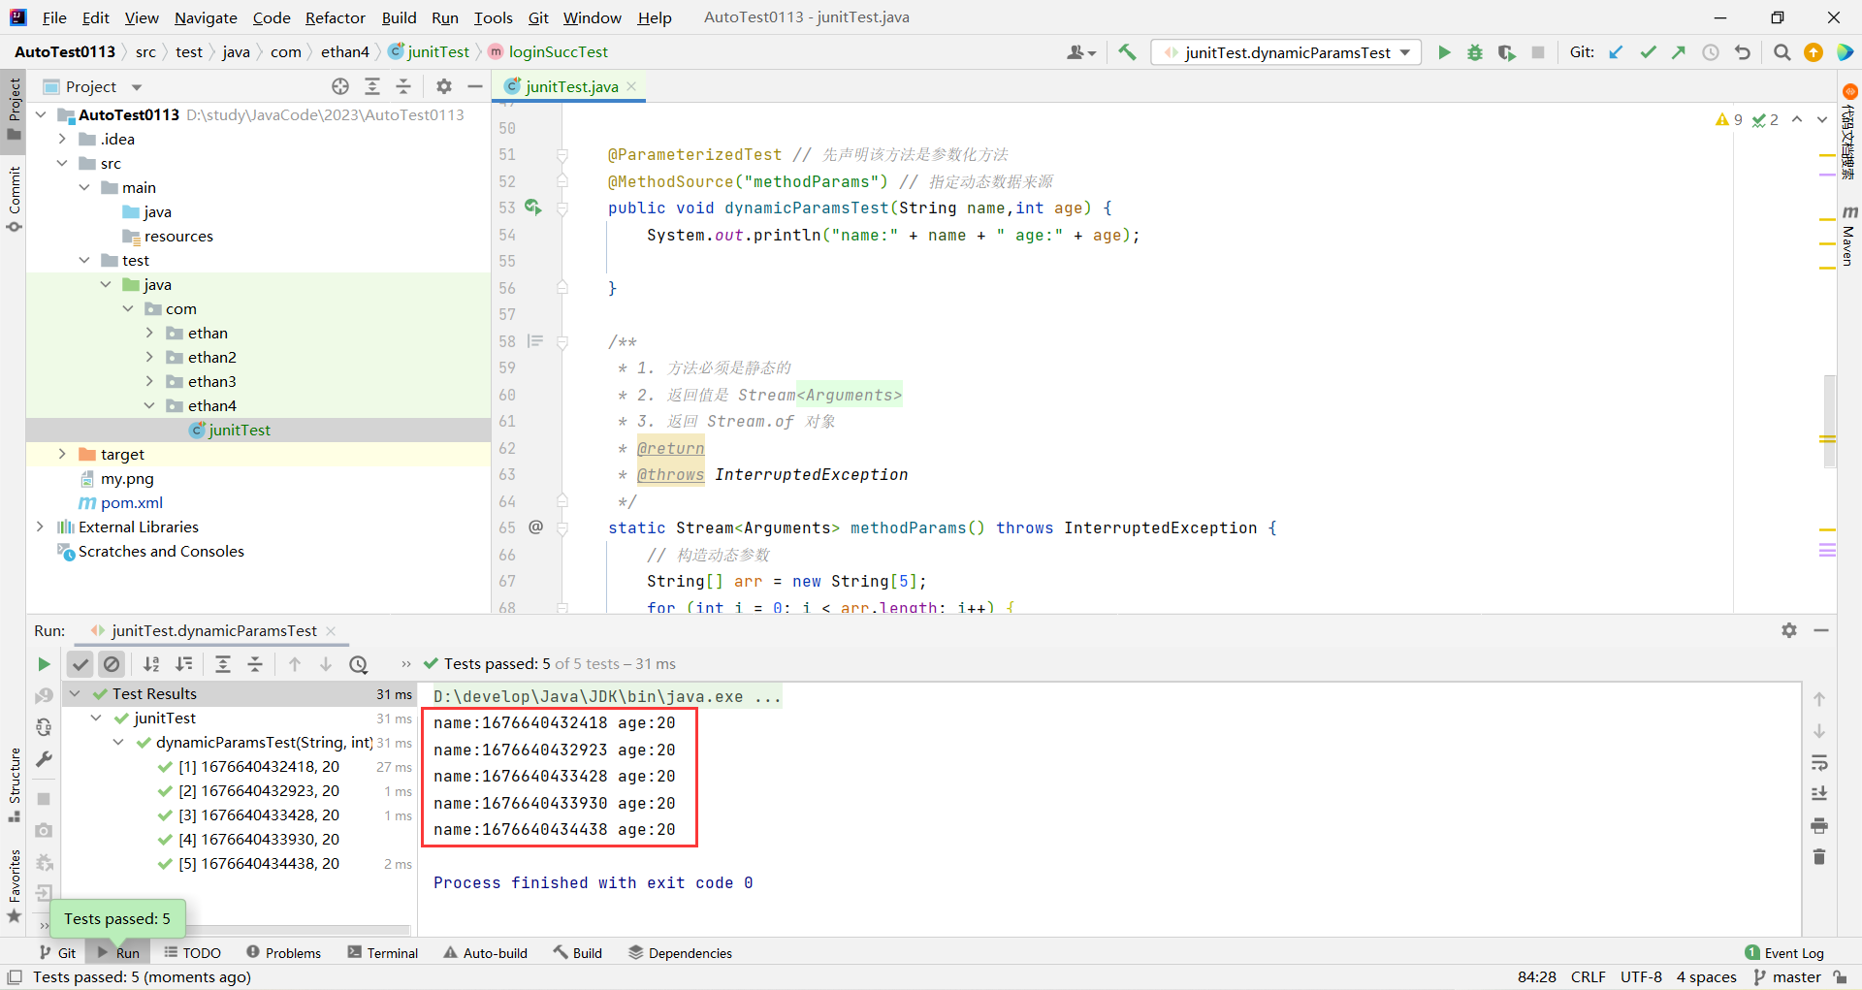Collapse the ethan4 package
The image size is (1862, 990).
149,405
